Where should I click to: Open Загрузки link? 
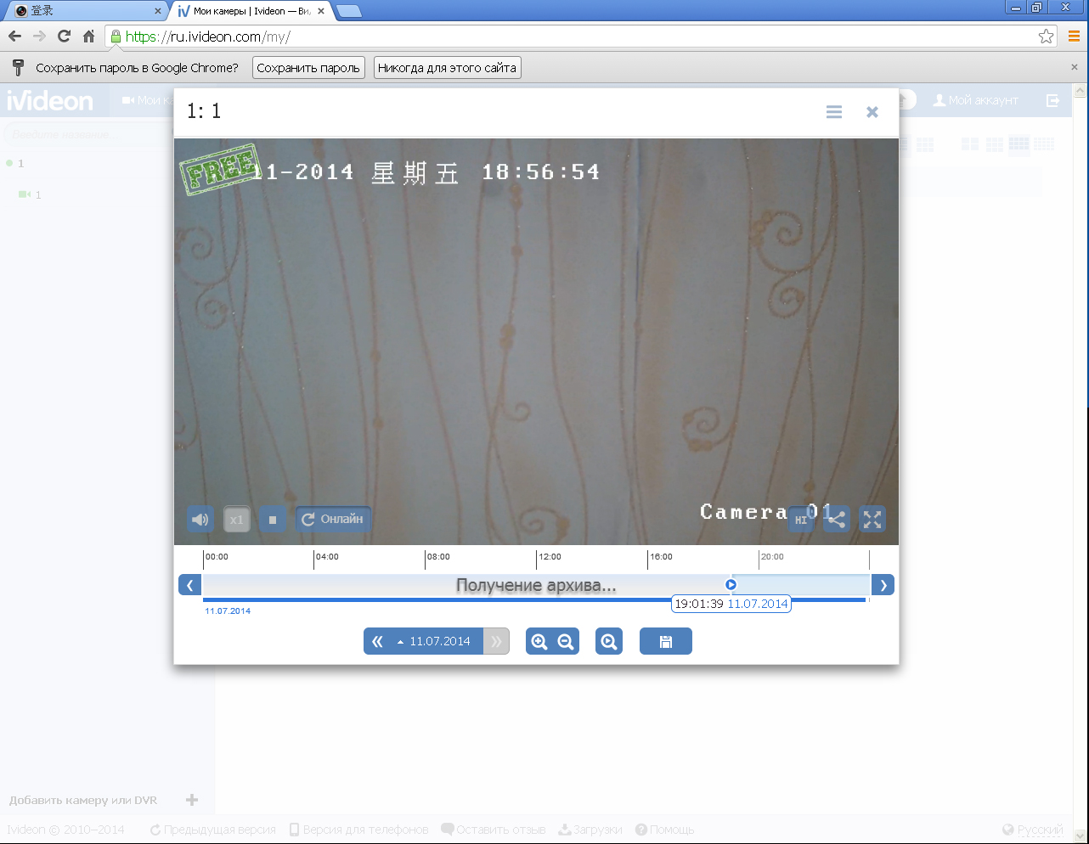(590, 830)
